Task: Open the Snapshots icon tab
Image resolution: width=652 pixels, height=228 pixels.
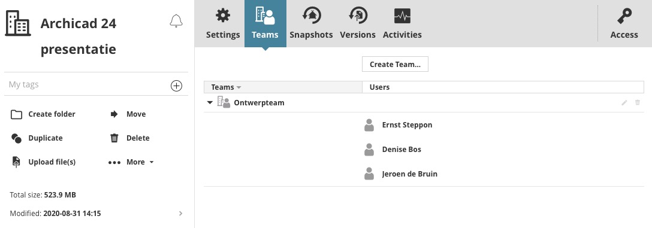Action: pos(311,24)
